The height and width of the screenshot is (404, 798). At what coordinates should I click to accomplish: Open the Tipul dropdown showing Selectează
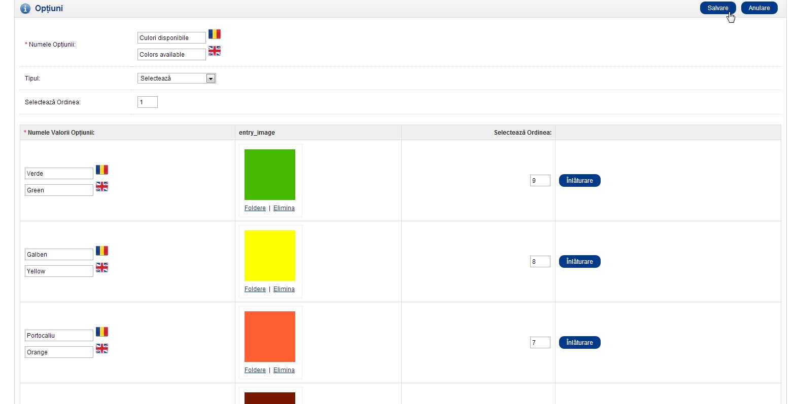(177, 78)
